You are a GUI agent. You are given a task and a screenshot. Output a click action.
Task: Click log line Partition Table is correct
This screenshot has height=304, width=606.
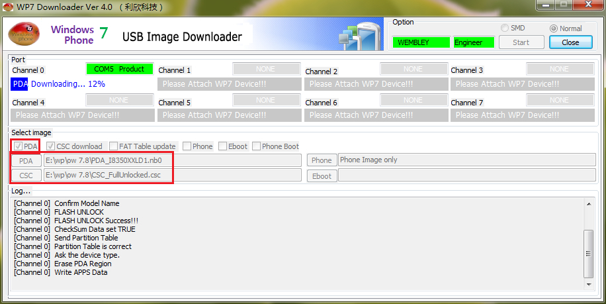coord(73,246)
